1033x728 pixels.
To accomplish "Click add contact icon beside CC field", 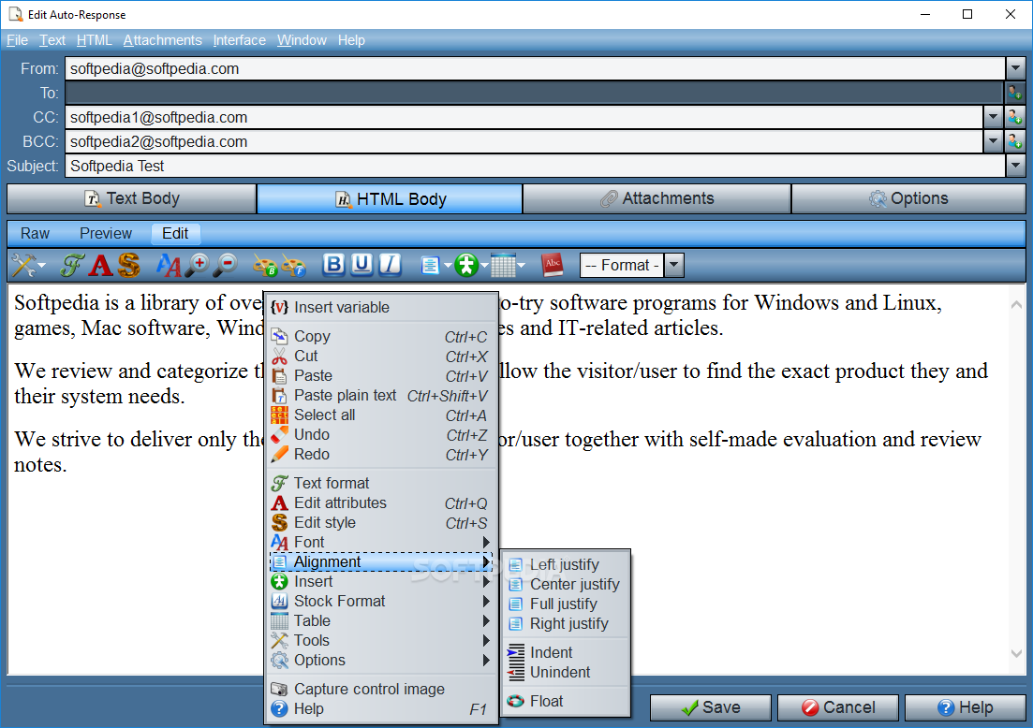I will point(1014,117).
